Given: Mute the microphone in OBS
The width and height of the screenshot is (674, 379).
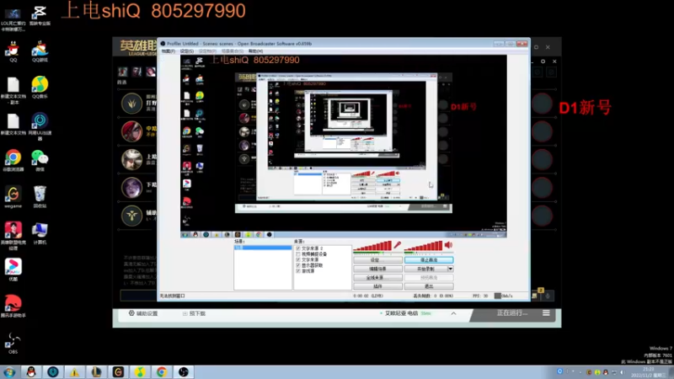Looking at the screenshot, I should point(397,245).
